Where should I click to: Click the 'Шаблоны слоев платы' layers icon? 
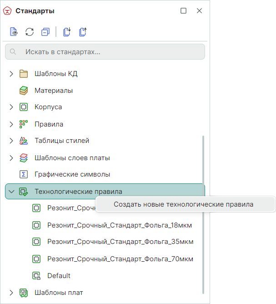(x=24, y=158)
